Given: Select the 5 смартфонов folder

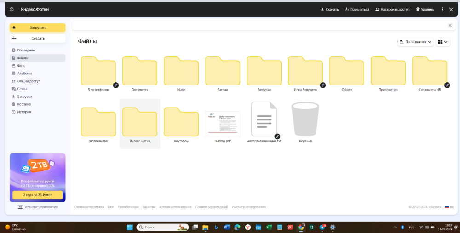Looking at the screenshot, I should pos(98,71).
